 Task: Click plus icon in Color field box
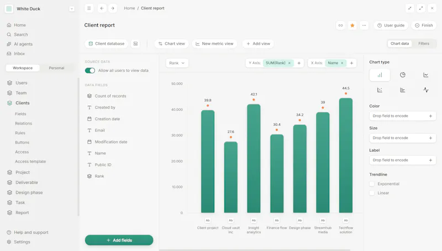point(430,116)
